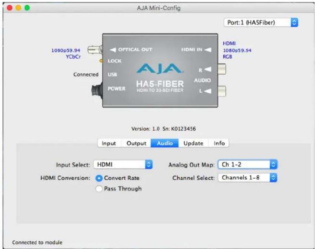Click the OPTICAL OUT arrow on device

pyautogui.click(x=113, y=50)
